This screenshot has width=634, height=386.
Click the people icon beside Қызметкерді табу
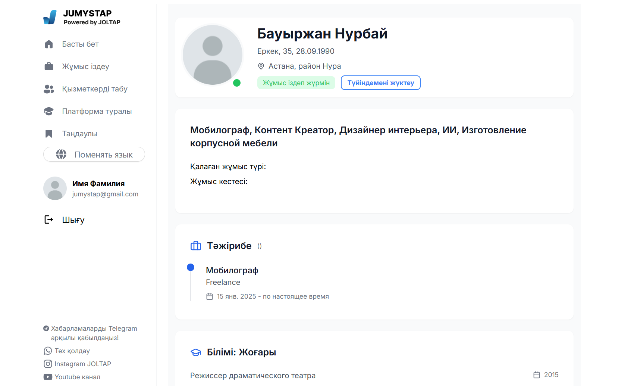pyautogui.click(x=49, y=89)
